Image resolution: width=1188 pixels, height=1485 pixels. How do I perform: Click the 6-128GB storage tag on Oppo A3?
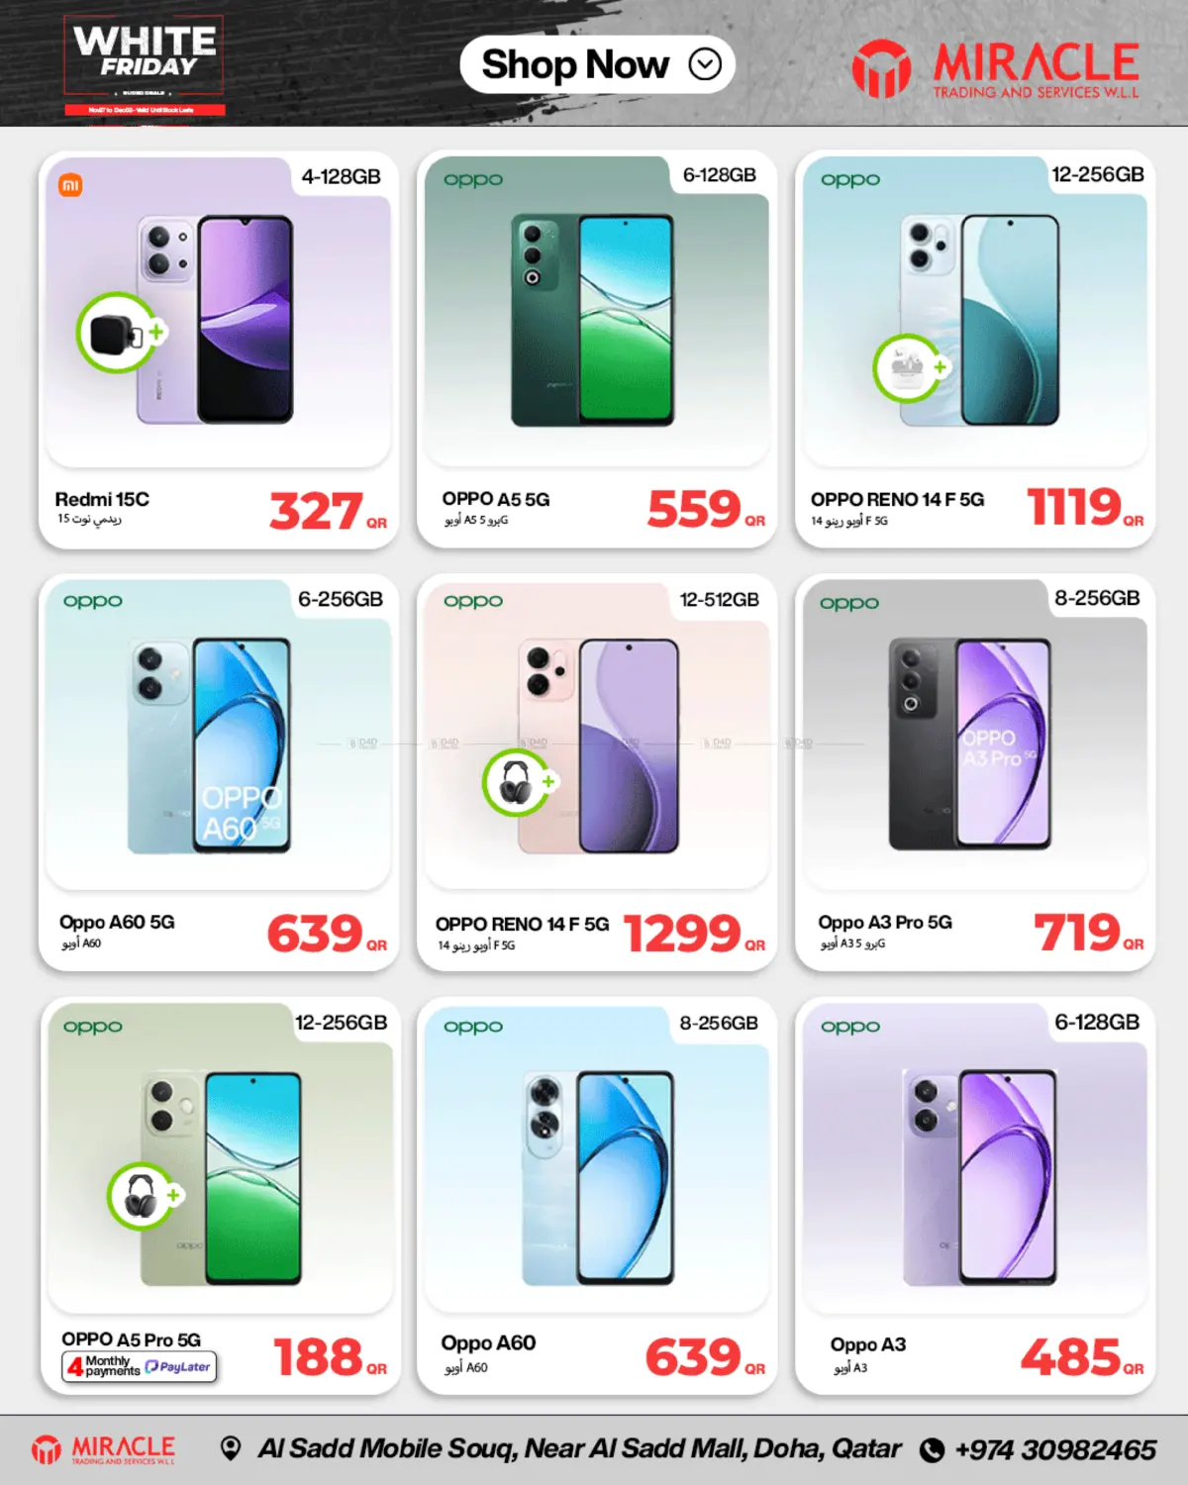tap(1097, 1022)
